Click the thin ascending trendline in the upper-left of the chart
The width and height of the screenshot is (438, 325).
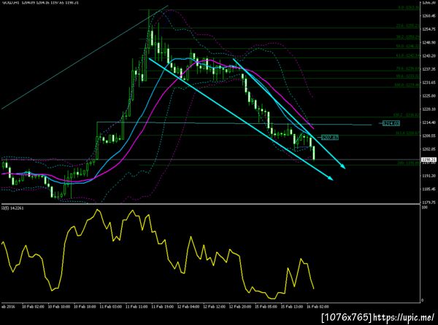pos(85,57)
